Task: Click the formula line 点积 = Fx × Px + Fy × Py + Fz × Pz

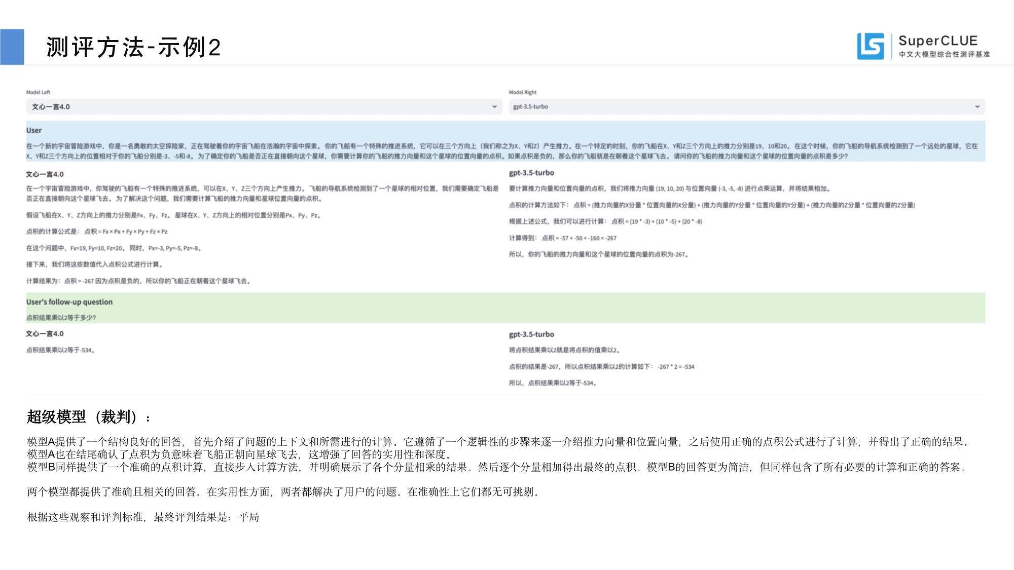Action: coord(97,232)
